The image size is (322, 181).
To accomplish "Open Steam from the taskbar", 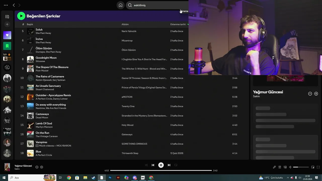I will (93, 178).
